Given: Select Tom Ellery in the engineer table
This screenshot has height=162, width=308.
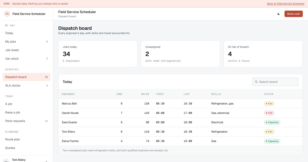Looking at the screenshot, I should [68, 132].
